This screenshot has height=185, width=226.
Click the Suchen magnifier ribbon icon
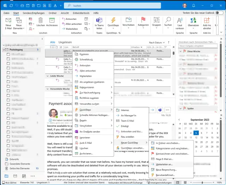168,20
